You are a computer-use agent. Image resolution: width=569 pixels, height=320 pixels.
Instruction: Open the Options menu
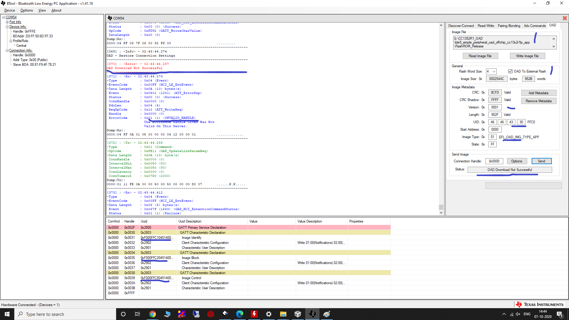(27, 10)
